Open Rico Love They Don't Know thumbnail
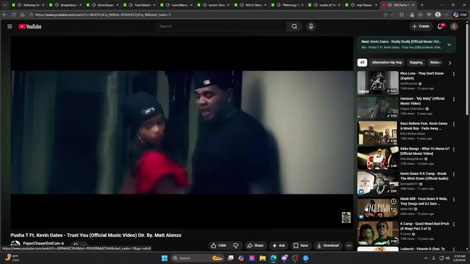The image size is (470, 264). (x=378, y=82)
